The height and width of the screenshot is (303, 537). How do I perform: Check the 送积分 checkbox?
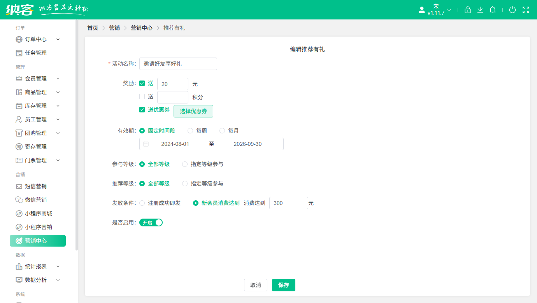pyautogui.click(x=142, y=96)
